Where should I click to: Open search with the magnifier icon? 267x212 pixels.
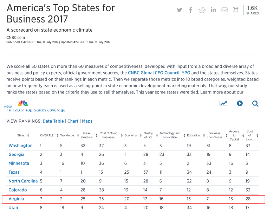coord(255,103)
